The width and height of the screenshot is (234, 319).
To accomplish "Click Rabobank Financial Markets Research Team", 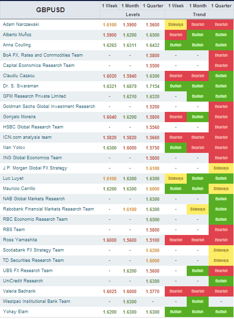I will pyautogui.click(x=48, y=209).
